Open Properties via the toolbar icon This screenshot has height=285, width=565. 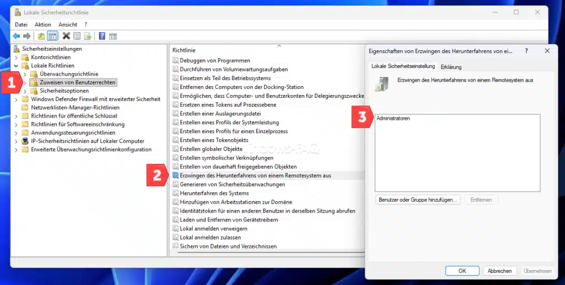tap(77, 36)
